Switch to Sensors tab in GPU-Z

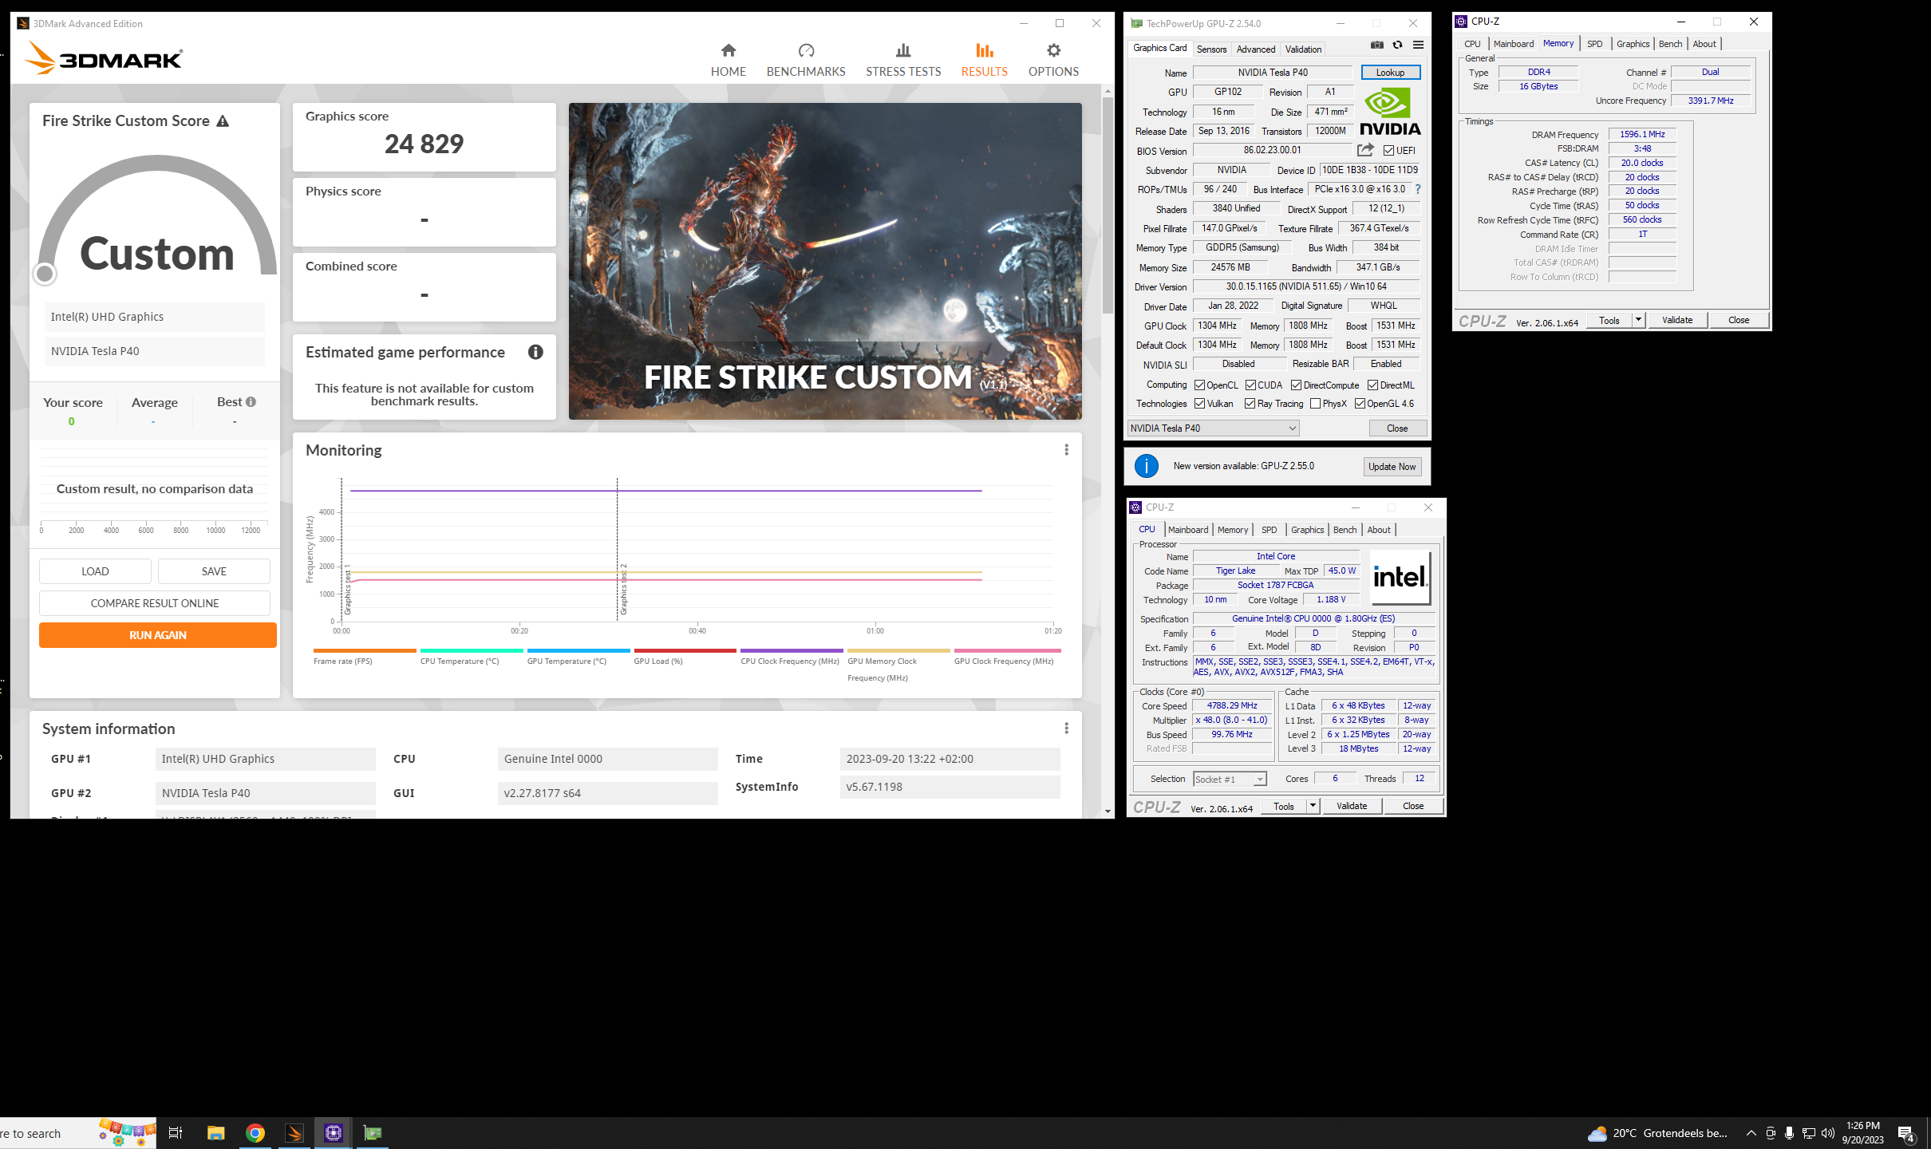click(x=1211, y=49)
